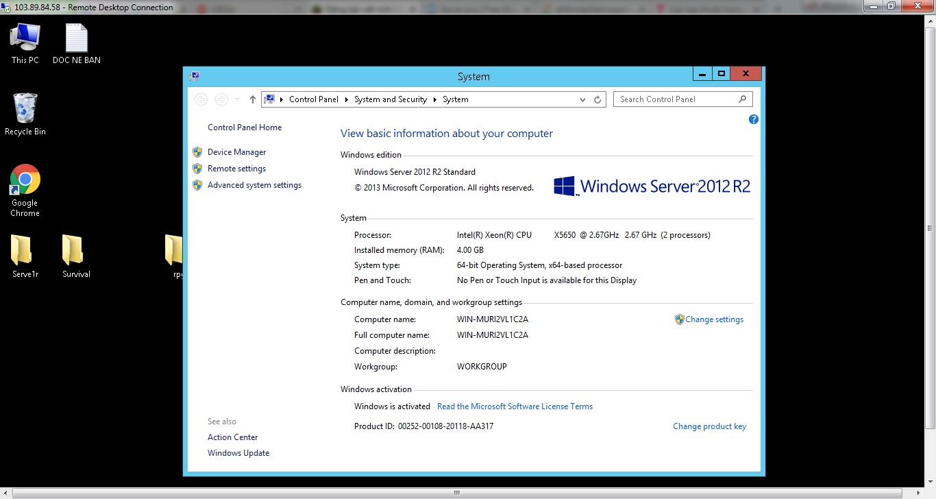The width and height of the screenshot is (936, 499).
Task: Open Advanced system settings
Action: click(254, 185)
